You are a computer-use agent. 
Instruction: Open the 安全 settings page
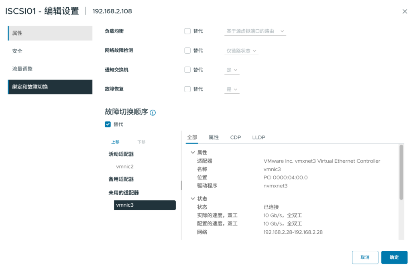point(17,51)
